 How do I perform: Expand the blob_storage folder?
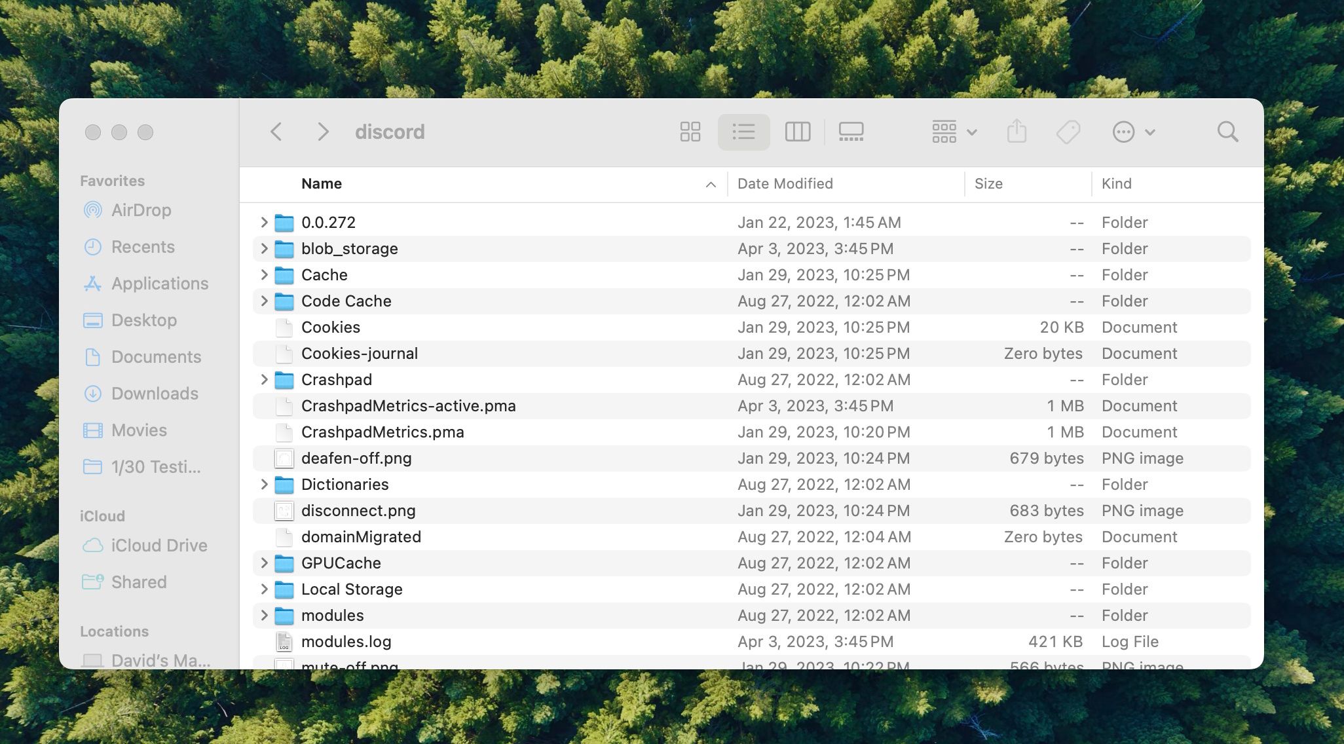click(x=264, y=248)
